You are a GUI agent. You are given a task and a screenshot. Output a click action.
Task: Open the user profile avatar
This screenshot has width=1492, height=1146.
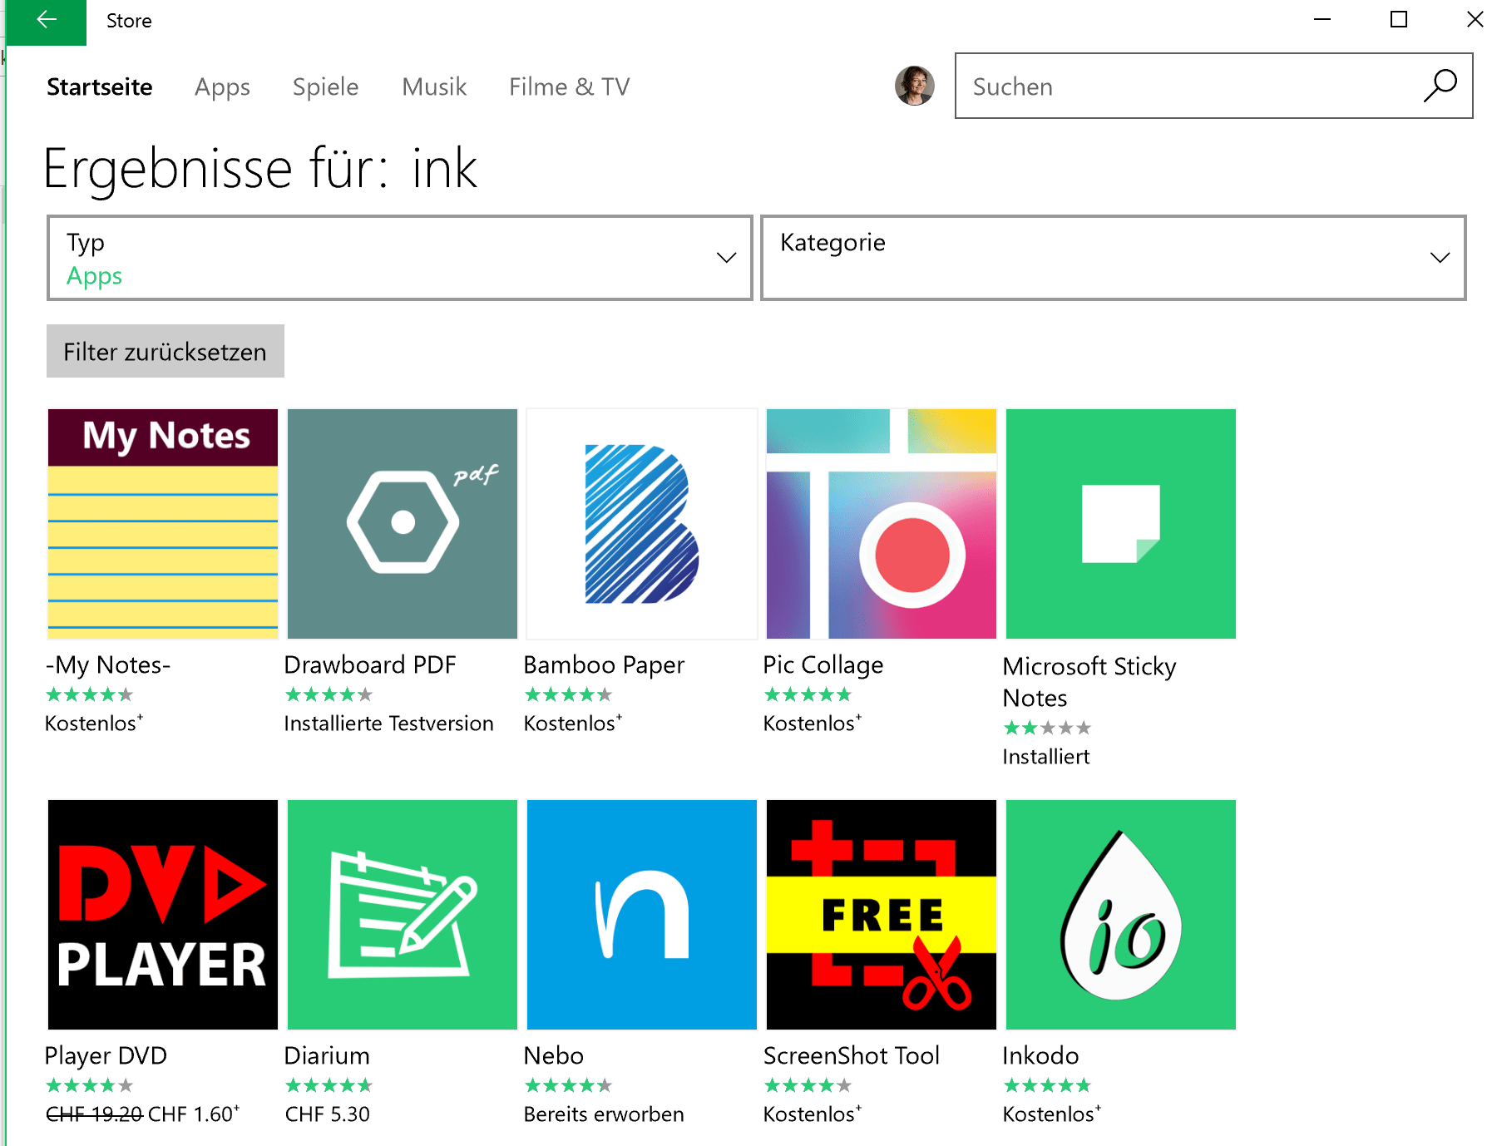[x=914, y=86]
